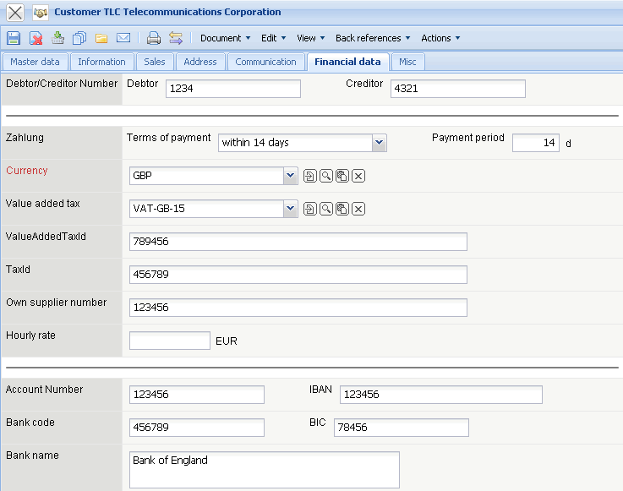This screenshot has height=491, width=623.
Task: Open the Back references menu
Action: pyautogui.click(x=372, y=38)
